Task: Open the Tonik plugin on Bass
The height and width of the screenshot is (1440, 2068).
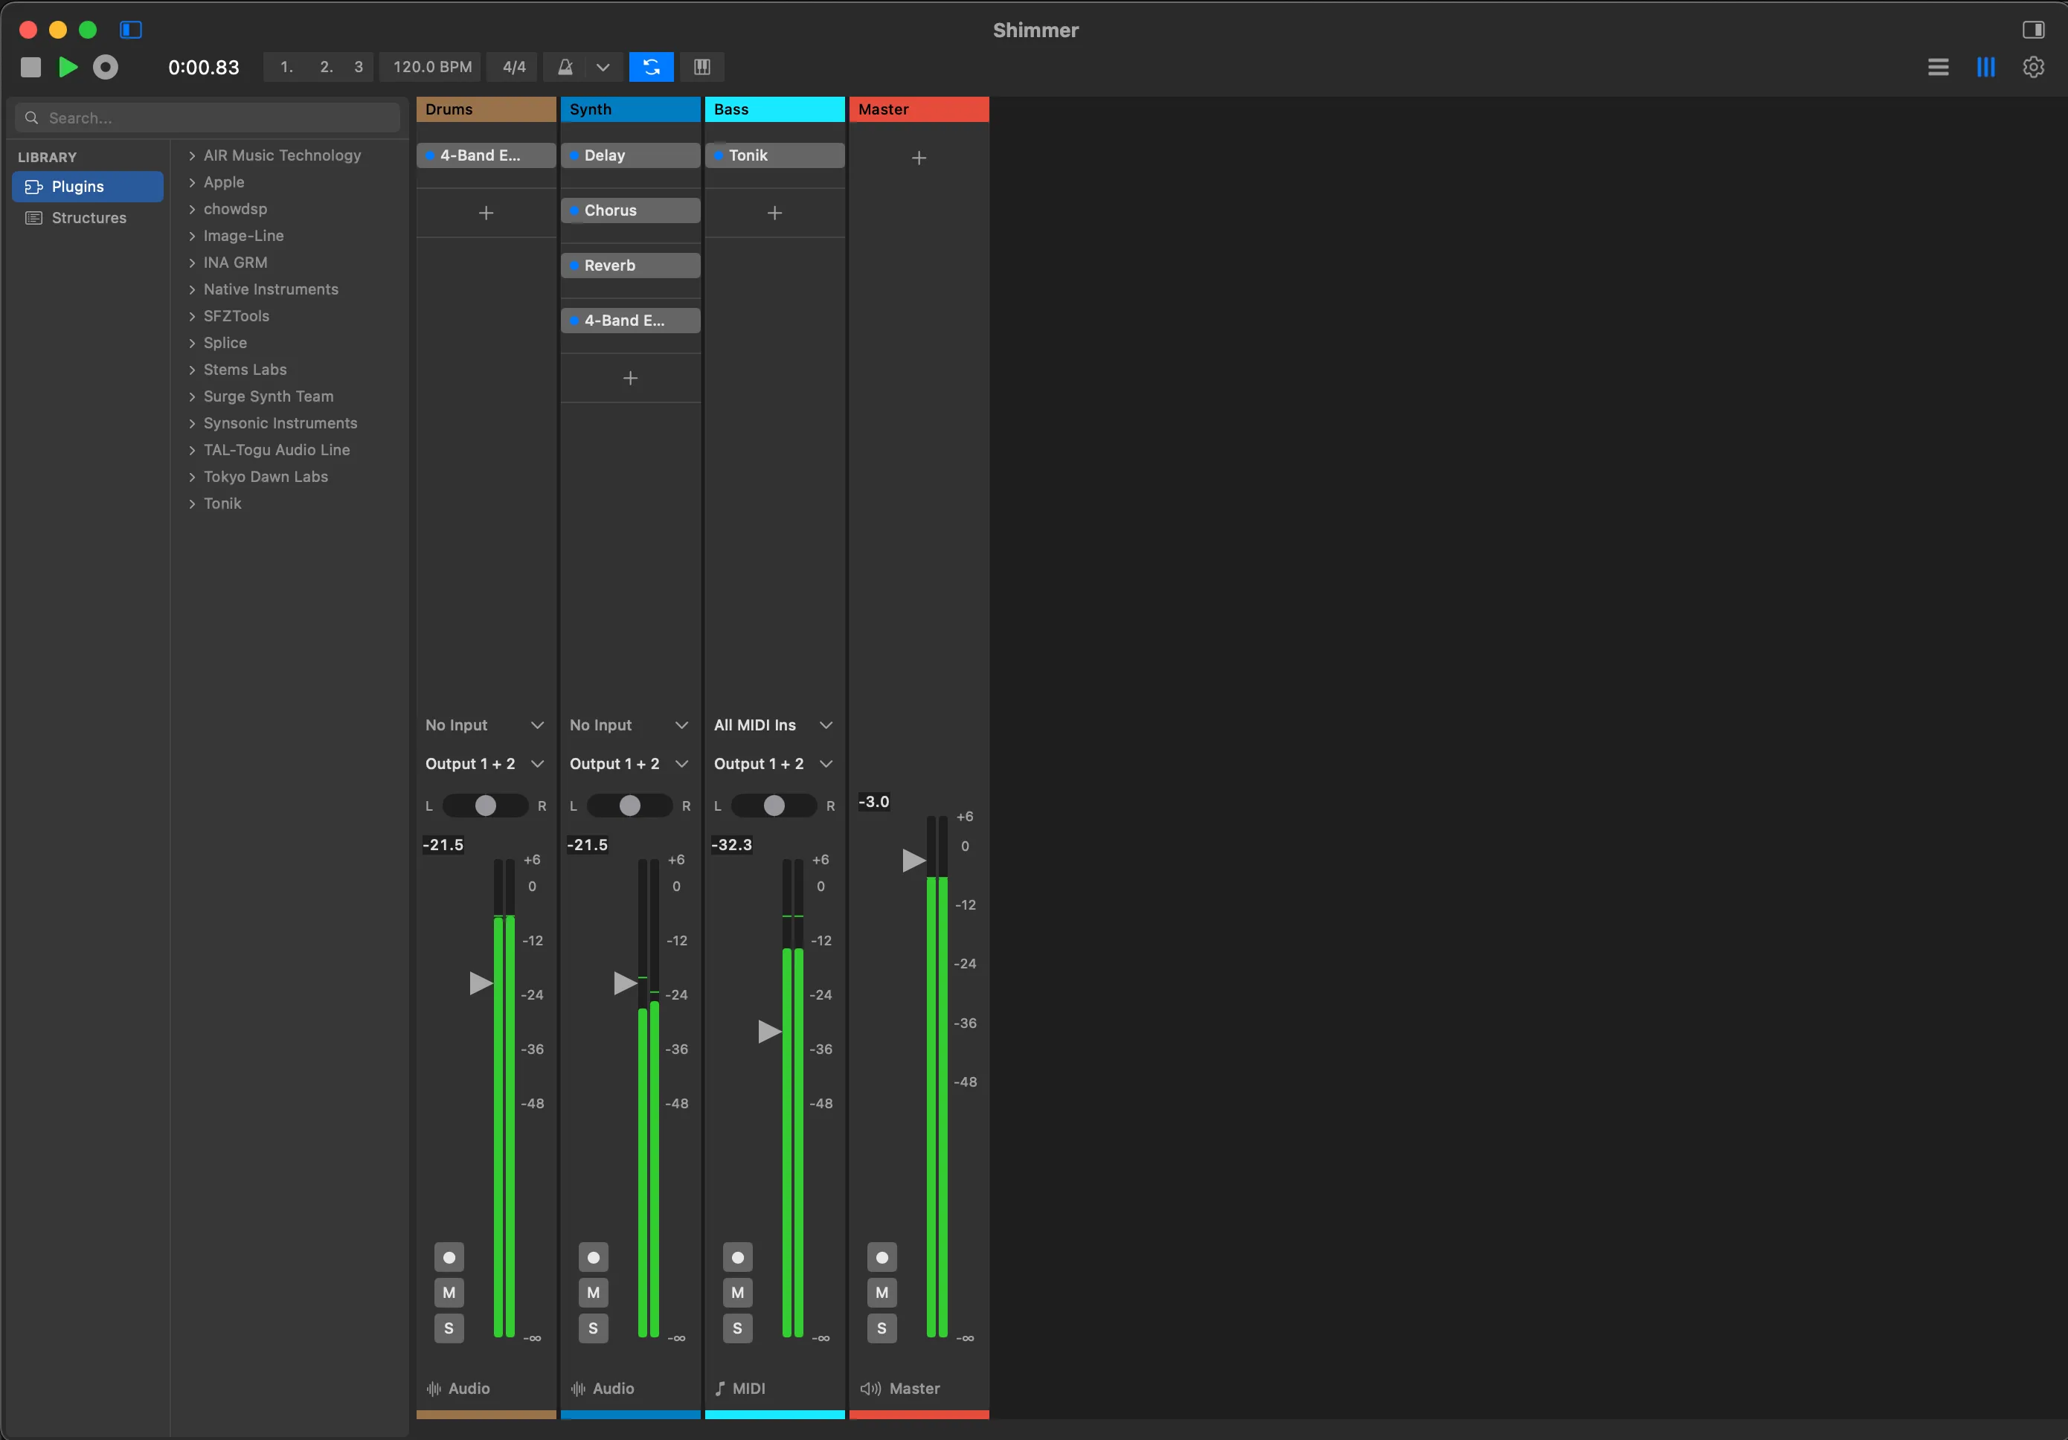Action: click(x=774, y=155)
